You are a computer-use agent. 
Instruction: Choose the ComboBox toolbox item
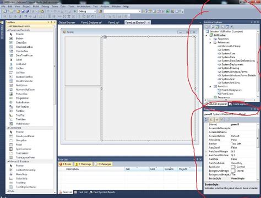tap(22, 51)
